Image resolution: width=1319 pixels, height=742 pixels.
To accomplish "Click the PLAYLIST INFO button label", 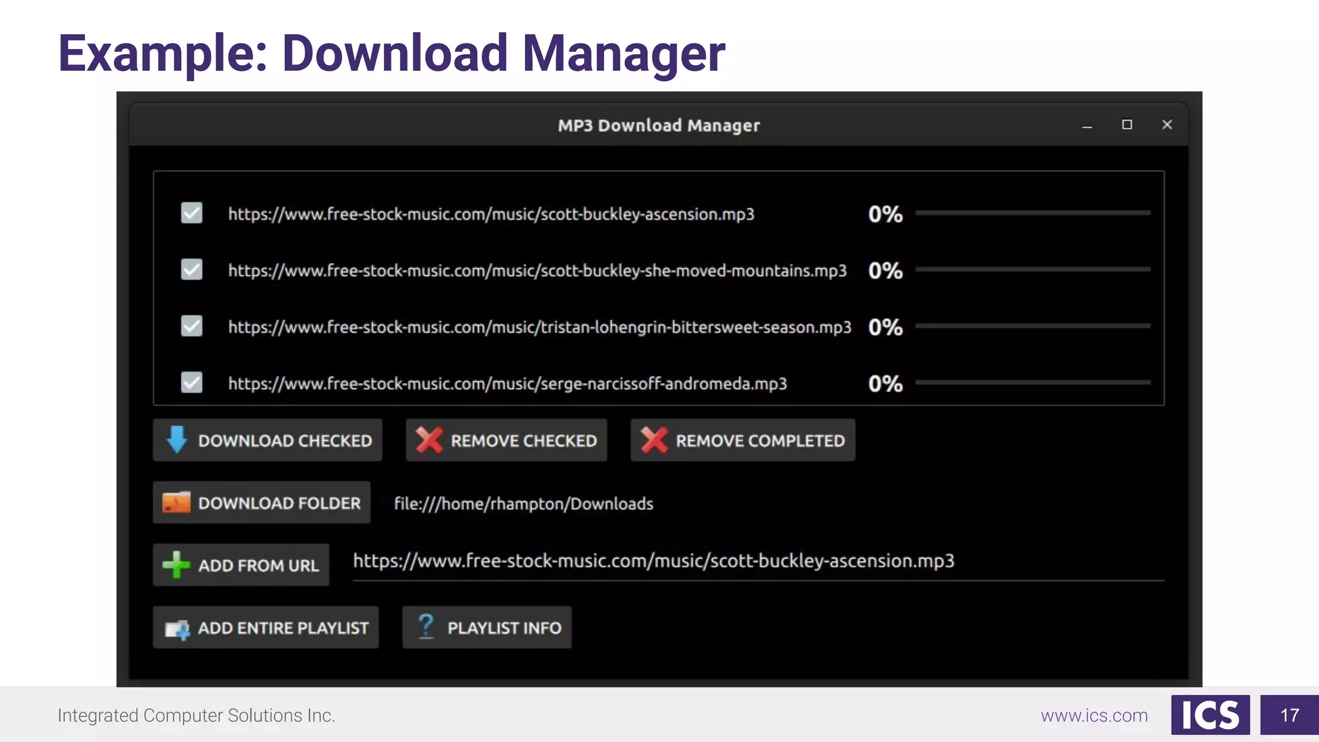I will [504, 628].
